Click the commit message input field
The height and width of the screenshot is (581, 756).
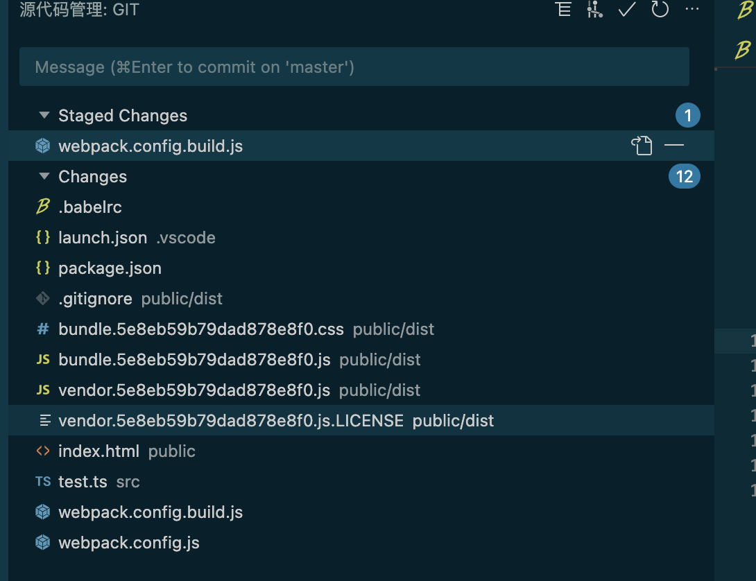pyautogui.click(x=354, y=67)
